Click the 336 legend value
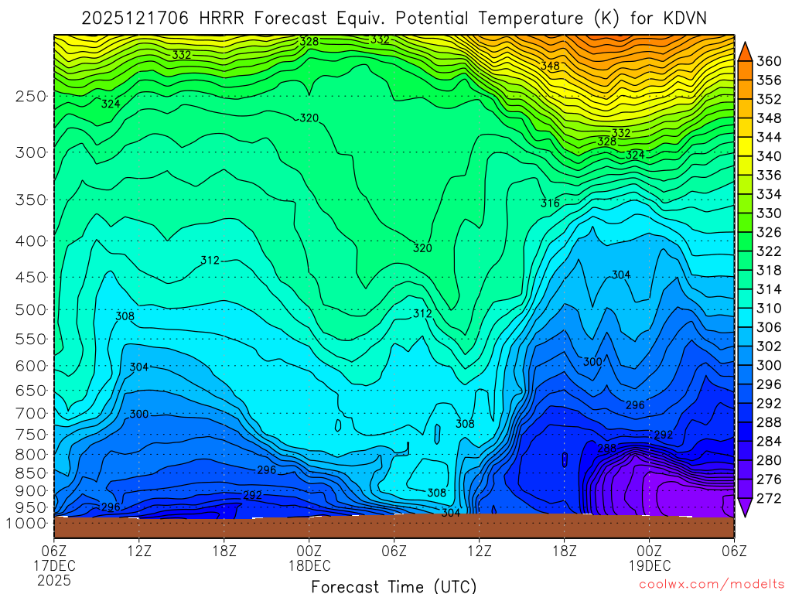This screenshot has width=792, height=594. tap(769, 176)
